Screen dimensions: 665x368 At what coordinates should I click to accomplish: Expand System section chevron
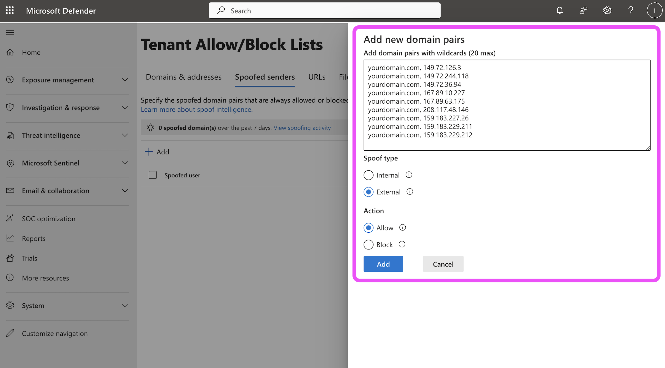point(125,305)
